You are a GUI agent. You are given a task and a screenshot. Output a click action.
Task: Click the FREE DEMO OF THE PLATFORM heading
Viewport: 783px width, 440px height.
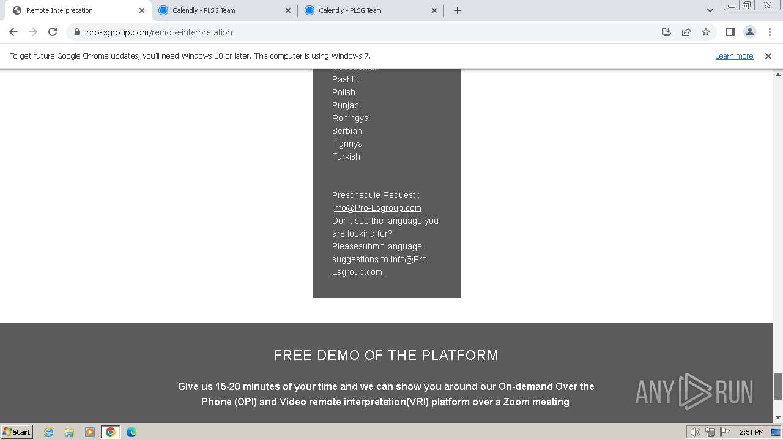tap(387, 355)
